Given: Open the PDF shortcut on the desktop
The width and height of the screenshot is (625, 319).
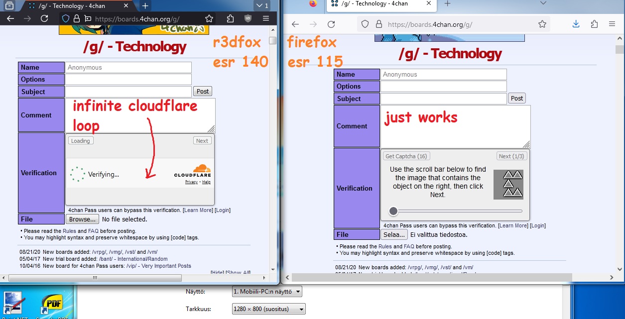Looking at the screenshot, I should coord(51,305).
